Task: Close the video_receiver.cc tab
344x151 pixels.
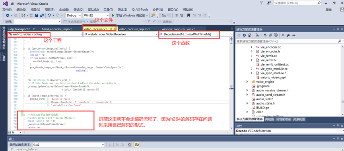Action: click(115, 29)
